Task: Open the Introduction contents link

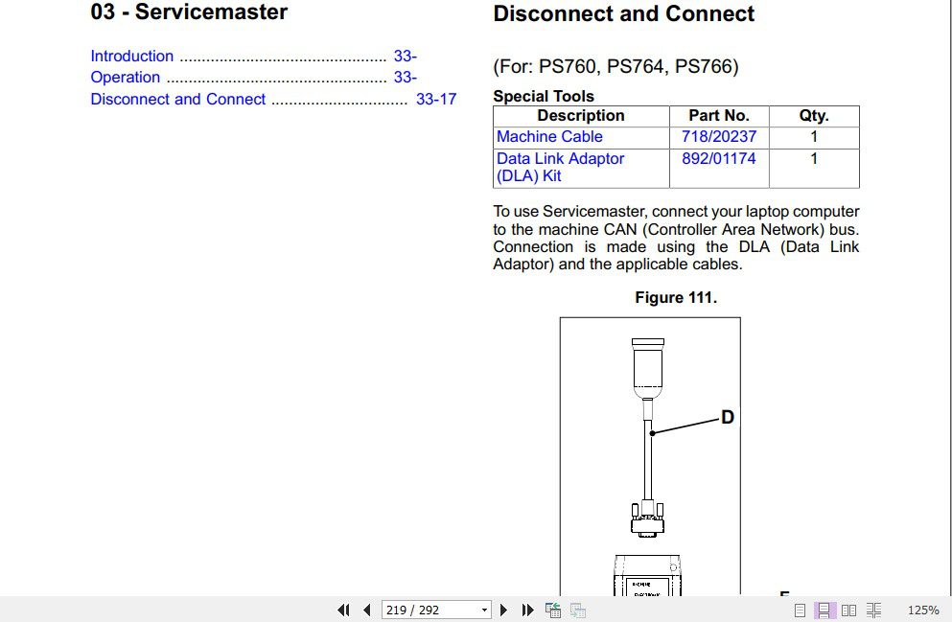Action: point(131,56)
